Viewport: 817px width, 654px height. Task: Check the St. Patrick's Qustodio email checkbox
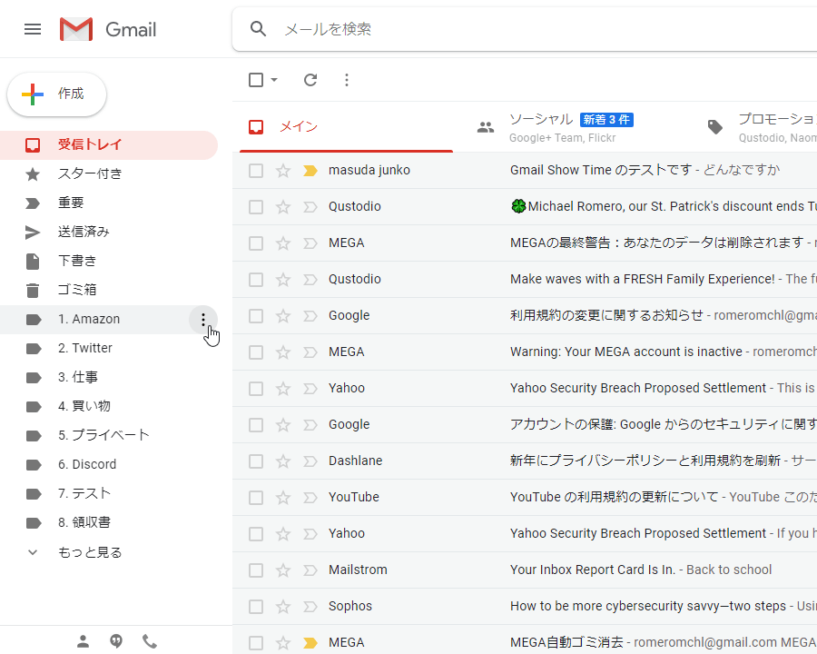[x=256, y=207]
